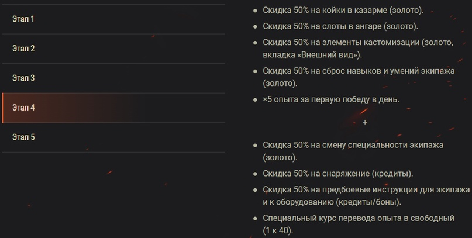The height and width of the screenshot is (238, 472).
Task: Click the bullet beside the hangar slots line
Action: tap(254, 27)
